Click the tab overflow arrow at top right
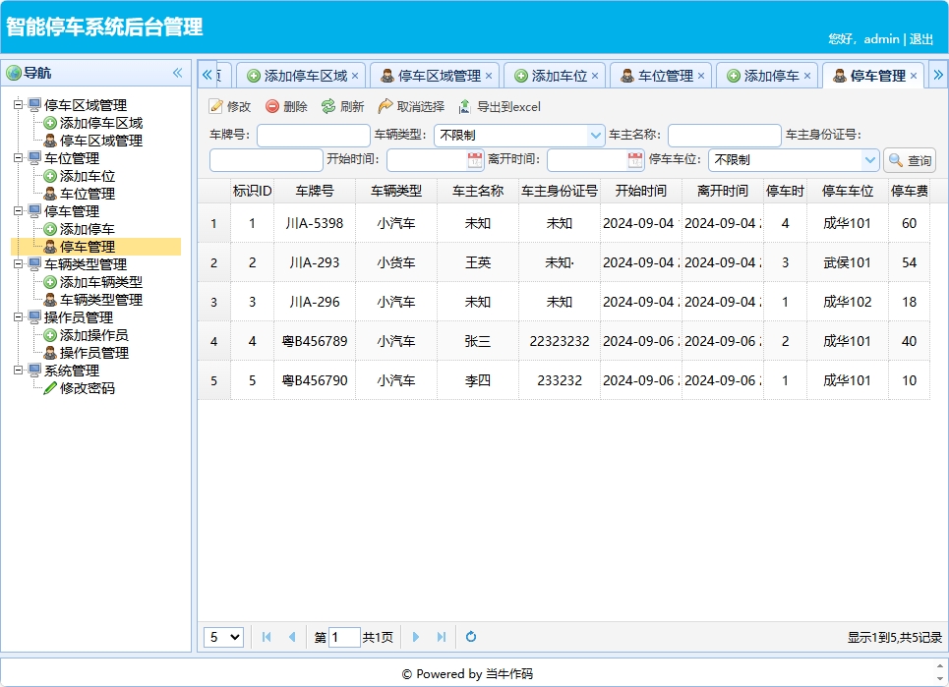The width and height of the screenshot is (949, 687). [939, 74]
